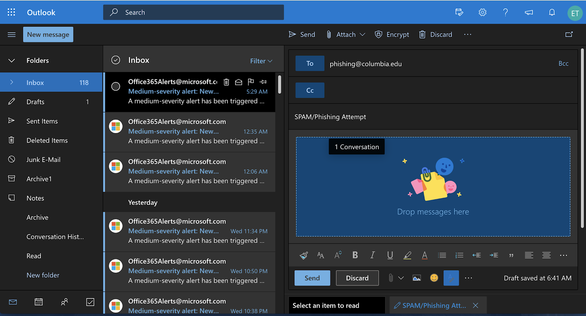The width and height of the screenshot is (586, 316).
Task: Insert pictures inline with image icon
Action: (417, 278)
